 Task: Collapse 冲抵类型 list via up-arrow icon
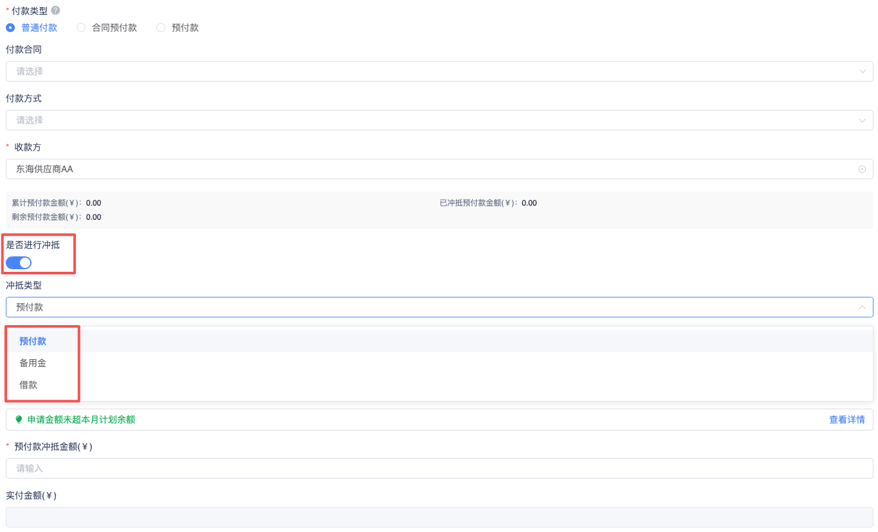click(862, 307)
